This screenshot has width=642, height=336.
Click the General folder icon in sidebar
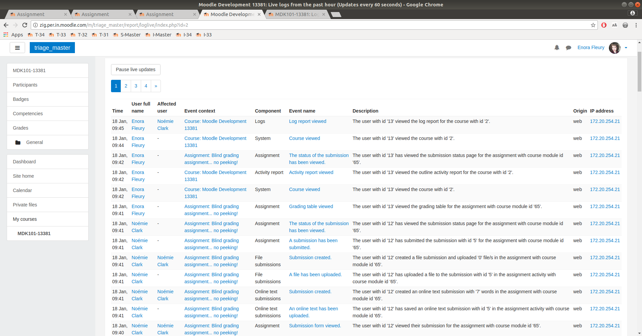pyautogui.click(x=18, y=143)
